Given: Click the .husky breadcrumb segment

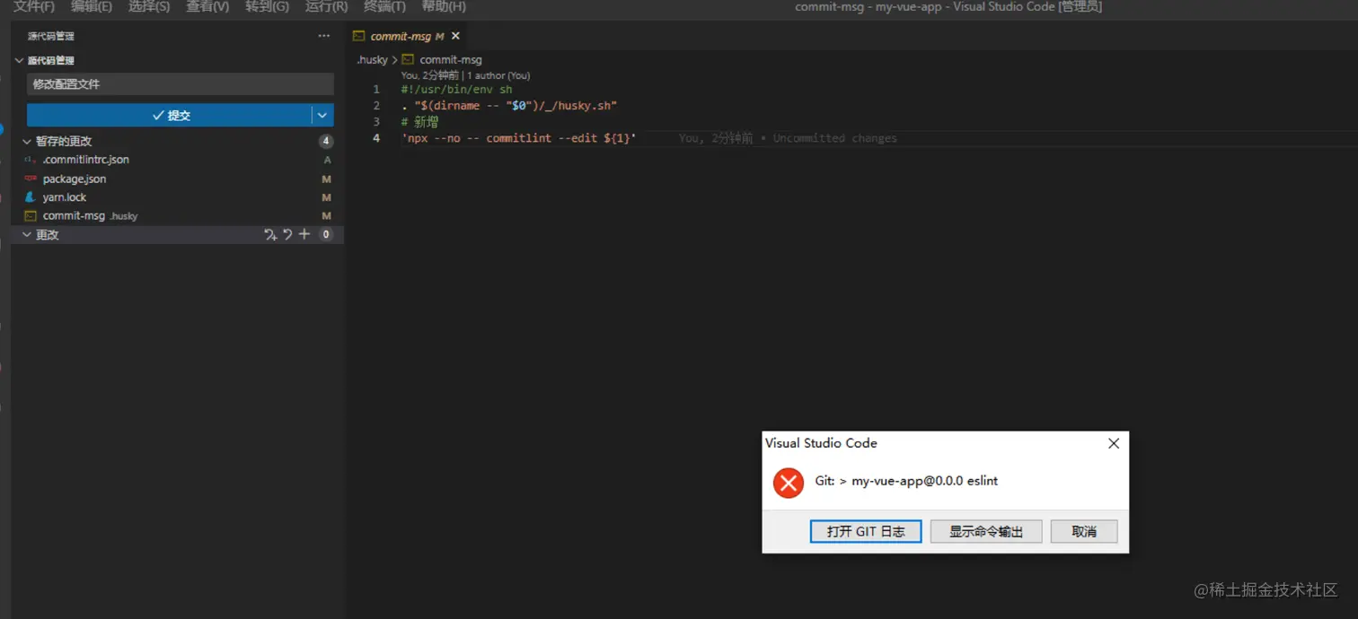Looking at the screenshot, I should [x=372, y=60].
